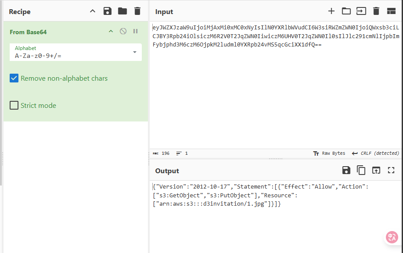The width and height of the screenshot is (403, 253).
Task: Copy raw output to clipboard
Action: 361,171
